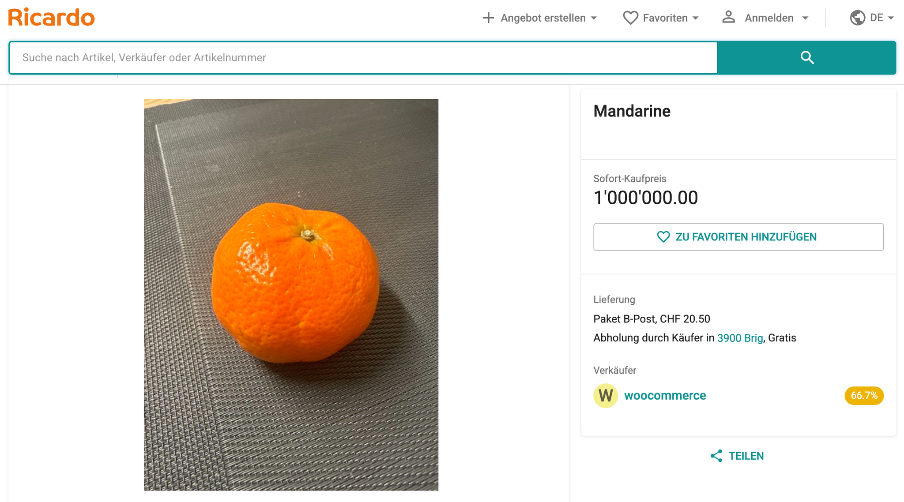Open the DE language dropdown arrow
The height and width of the screenshot is (502, 904).
click(891, 18)
